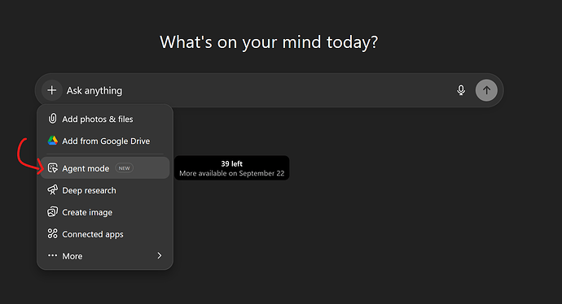Viewport: 562px width, 304px height.
Task: Expand the More submenu chevron
Action: [160, 255]
